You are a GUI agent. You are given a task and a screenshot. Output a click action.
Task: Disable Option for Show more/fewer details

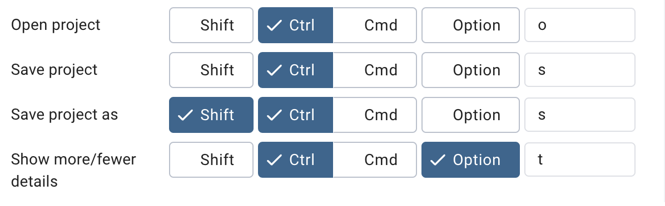470,159
